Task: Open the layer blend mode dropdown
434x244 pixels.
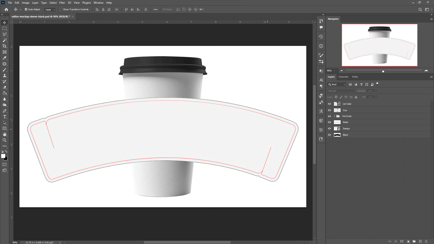Action: (341, 91)
